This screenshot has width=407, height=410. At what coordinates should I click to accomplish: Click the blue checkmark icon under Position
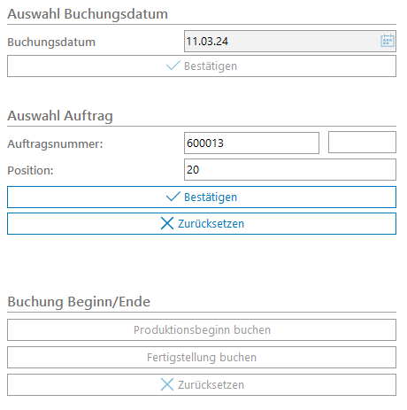[x=173, y=197]
